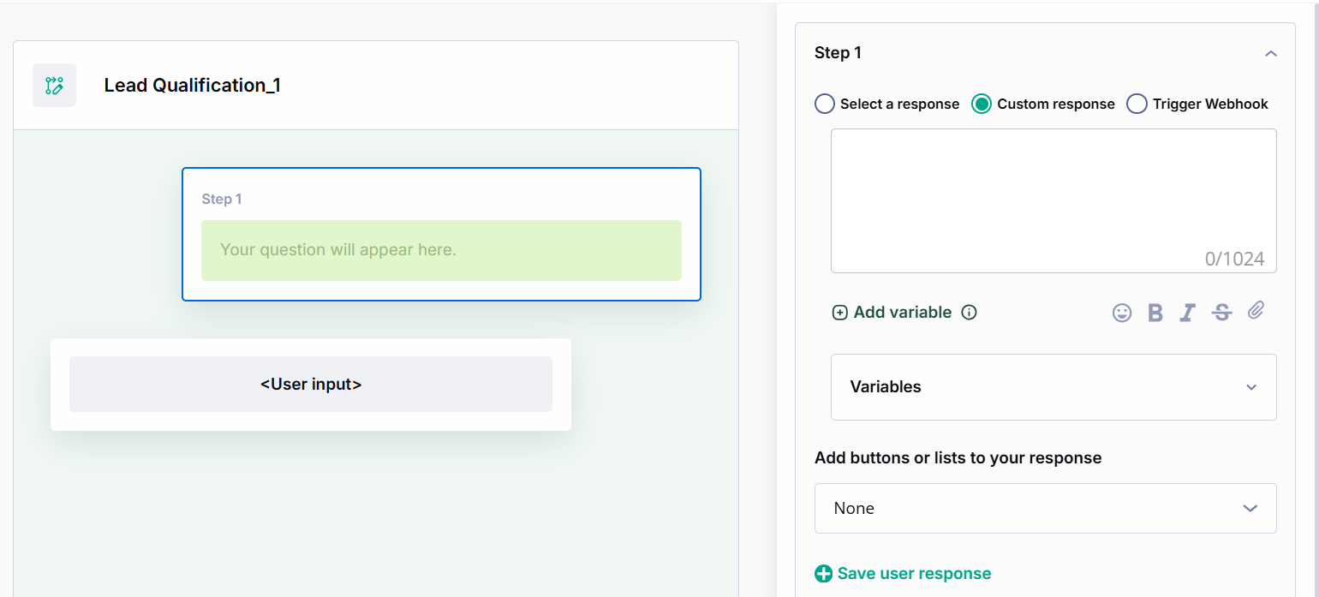Collapse the Step 1 panel chevron

pos(1271,53)
